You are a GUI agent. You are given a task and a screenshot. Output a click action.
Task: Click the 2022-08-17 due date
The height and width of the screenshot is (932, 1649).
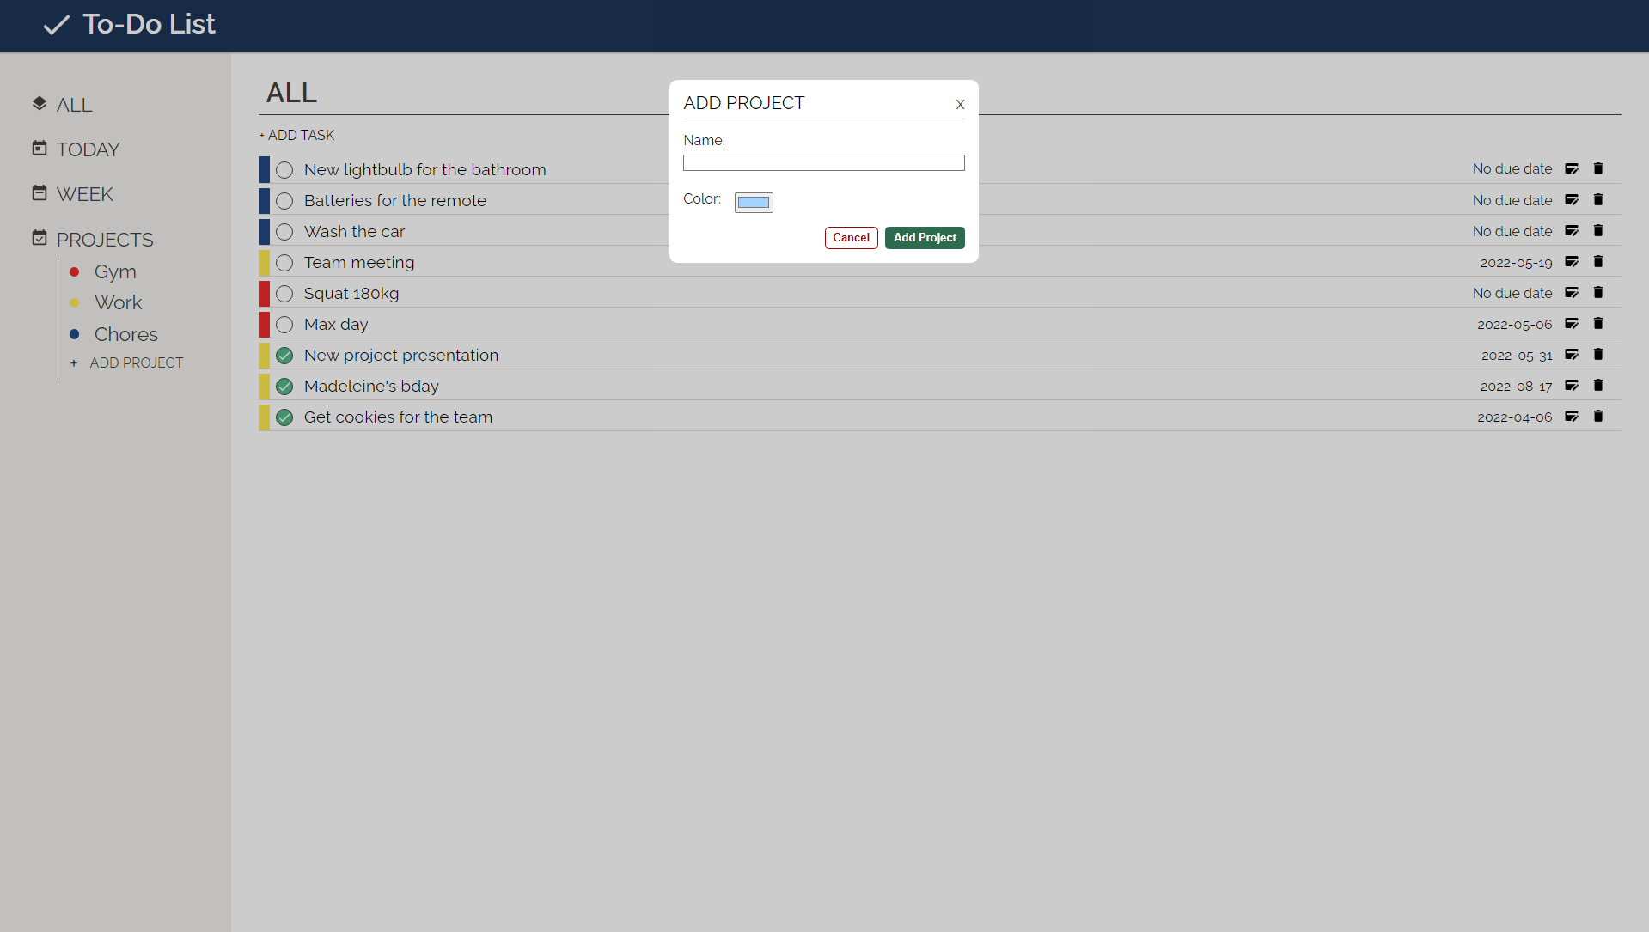[1516, 387]
